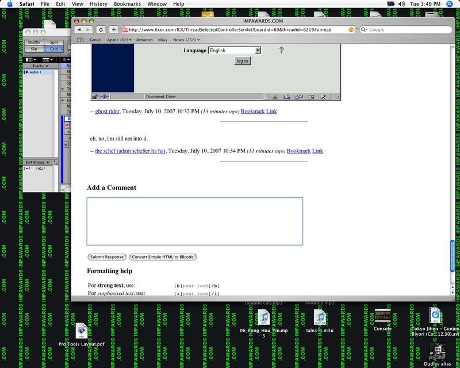Open the ghost rider user link
This screenshot has height=368, width=460.
[x=107, y=111]
